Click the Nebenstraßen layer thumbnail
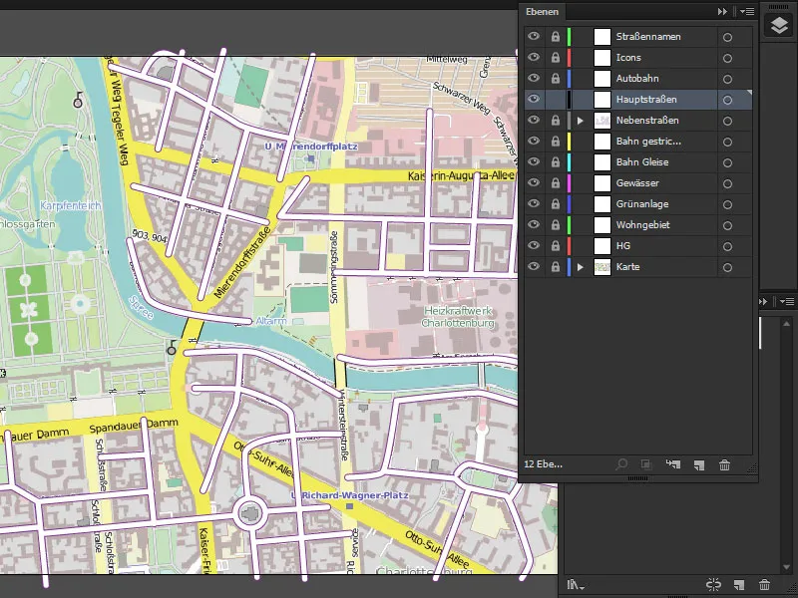 point(602,121)
